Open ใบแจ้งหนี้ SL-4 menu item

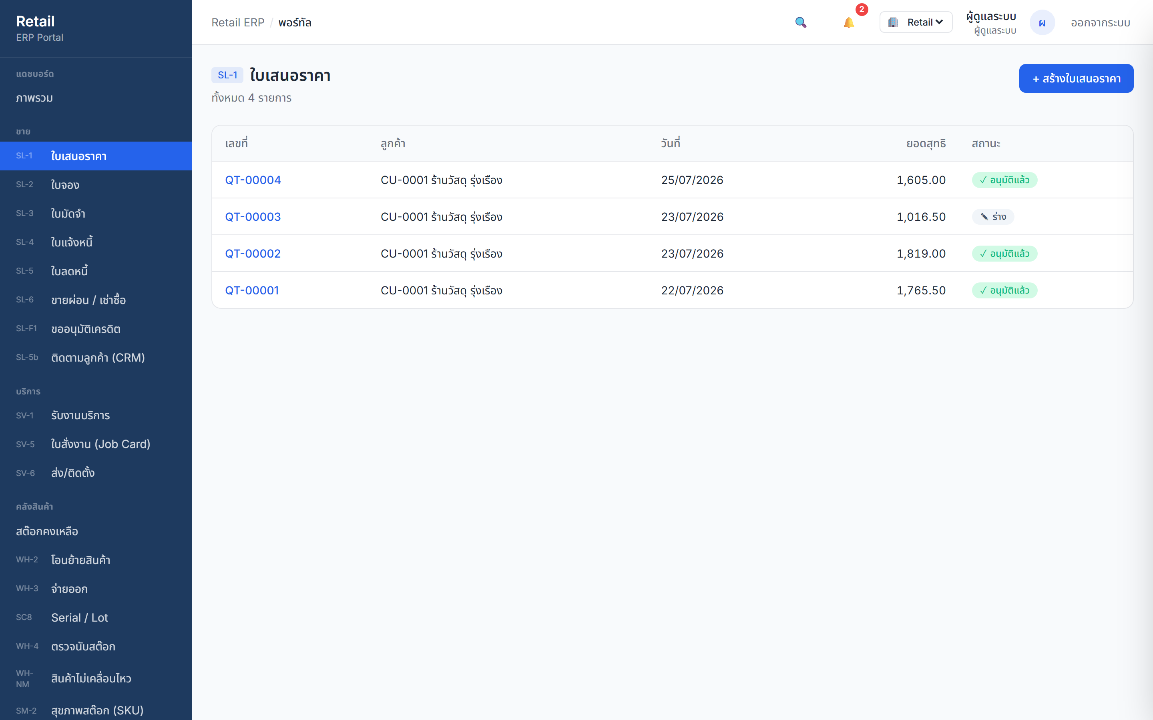[x=96, y=242]
